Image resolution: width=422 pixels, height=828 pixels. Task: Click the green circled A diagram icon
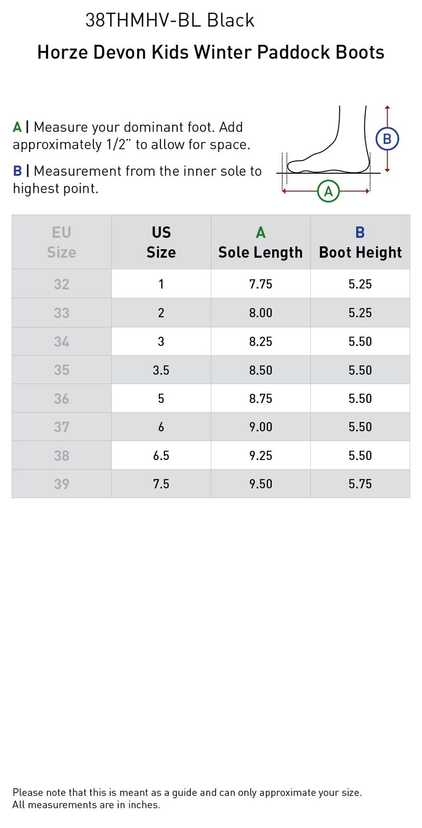328,191
